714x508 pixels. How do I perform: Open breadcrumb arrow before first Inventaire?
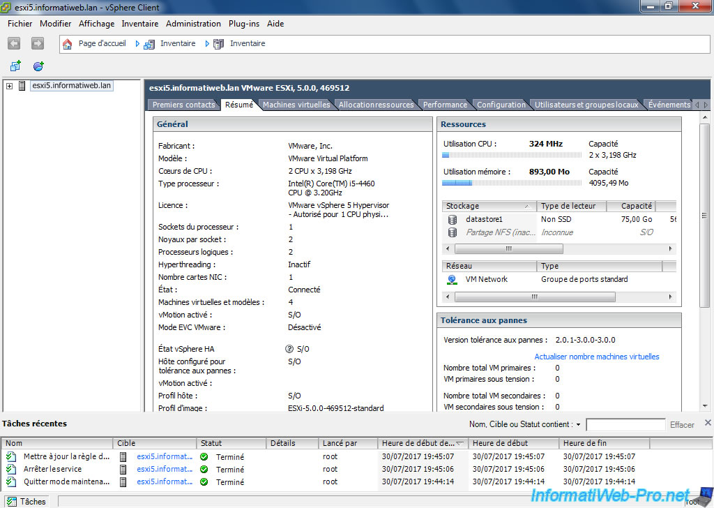(137, 44)
